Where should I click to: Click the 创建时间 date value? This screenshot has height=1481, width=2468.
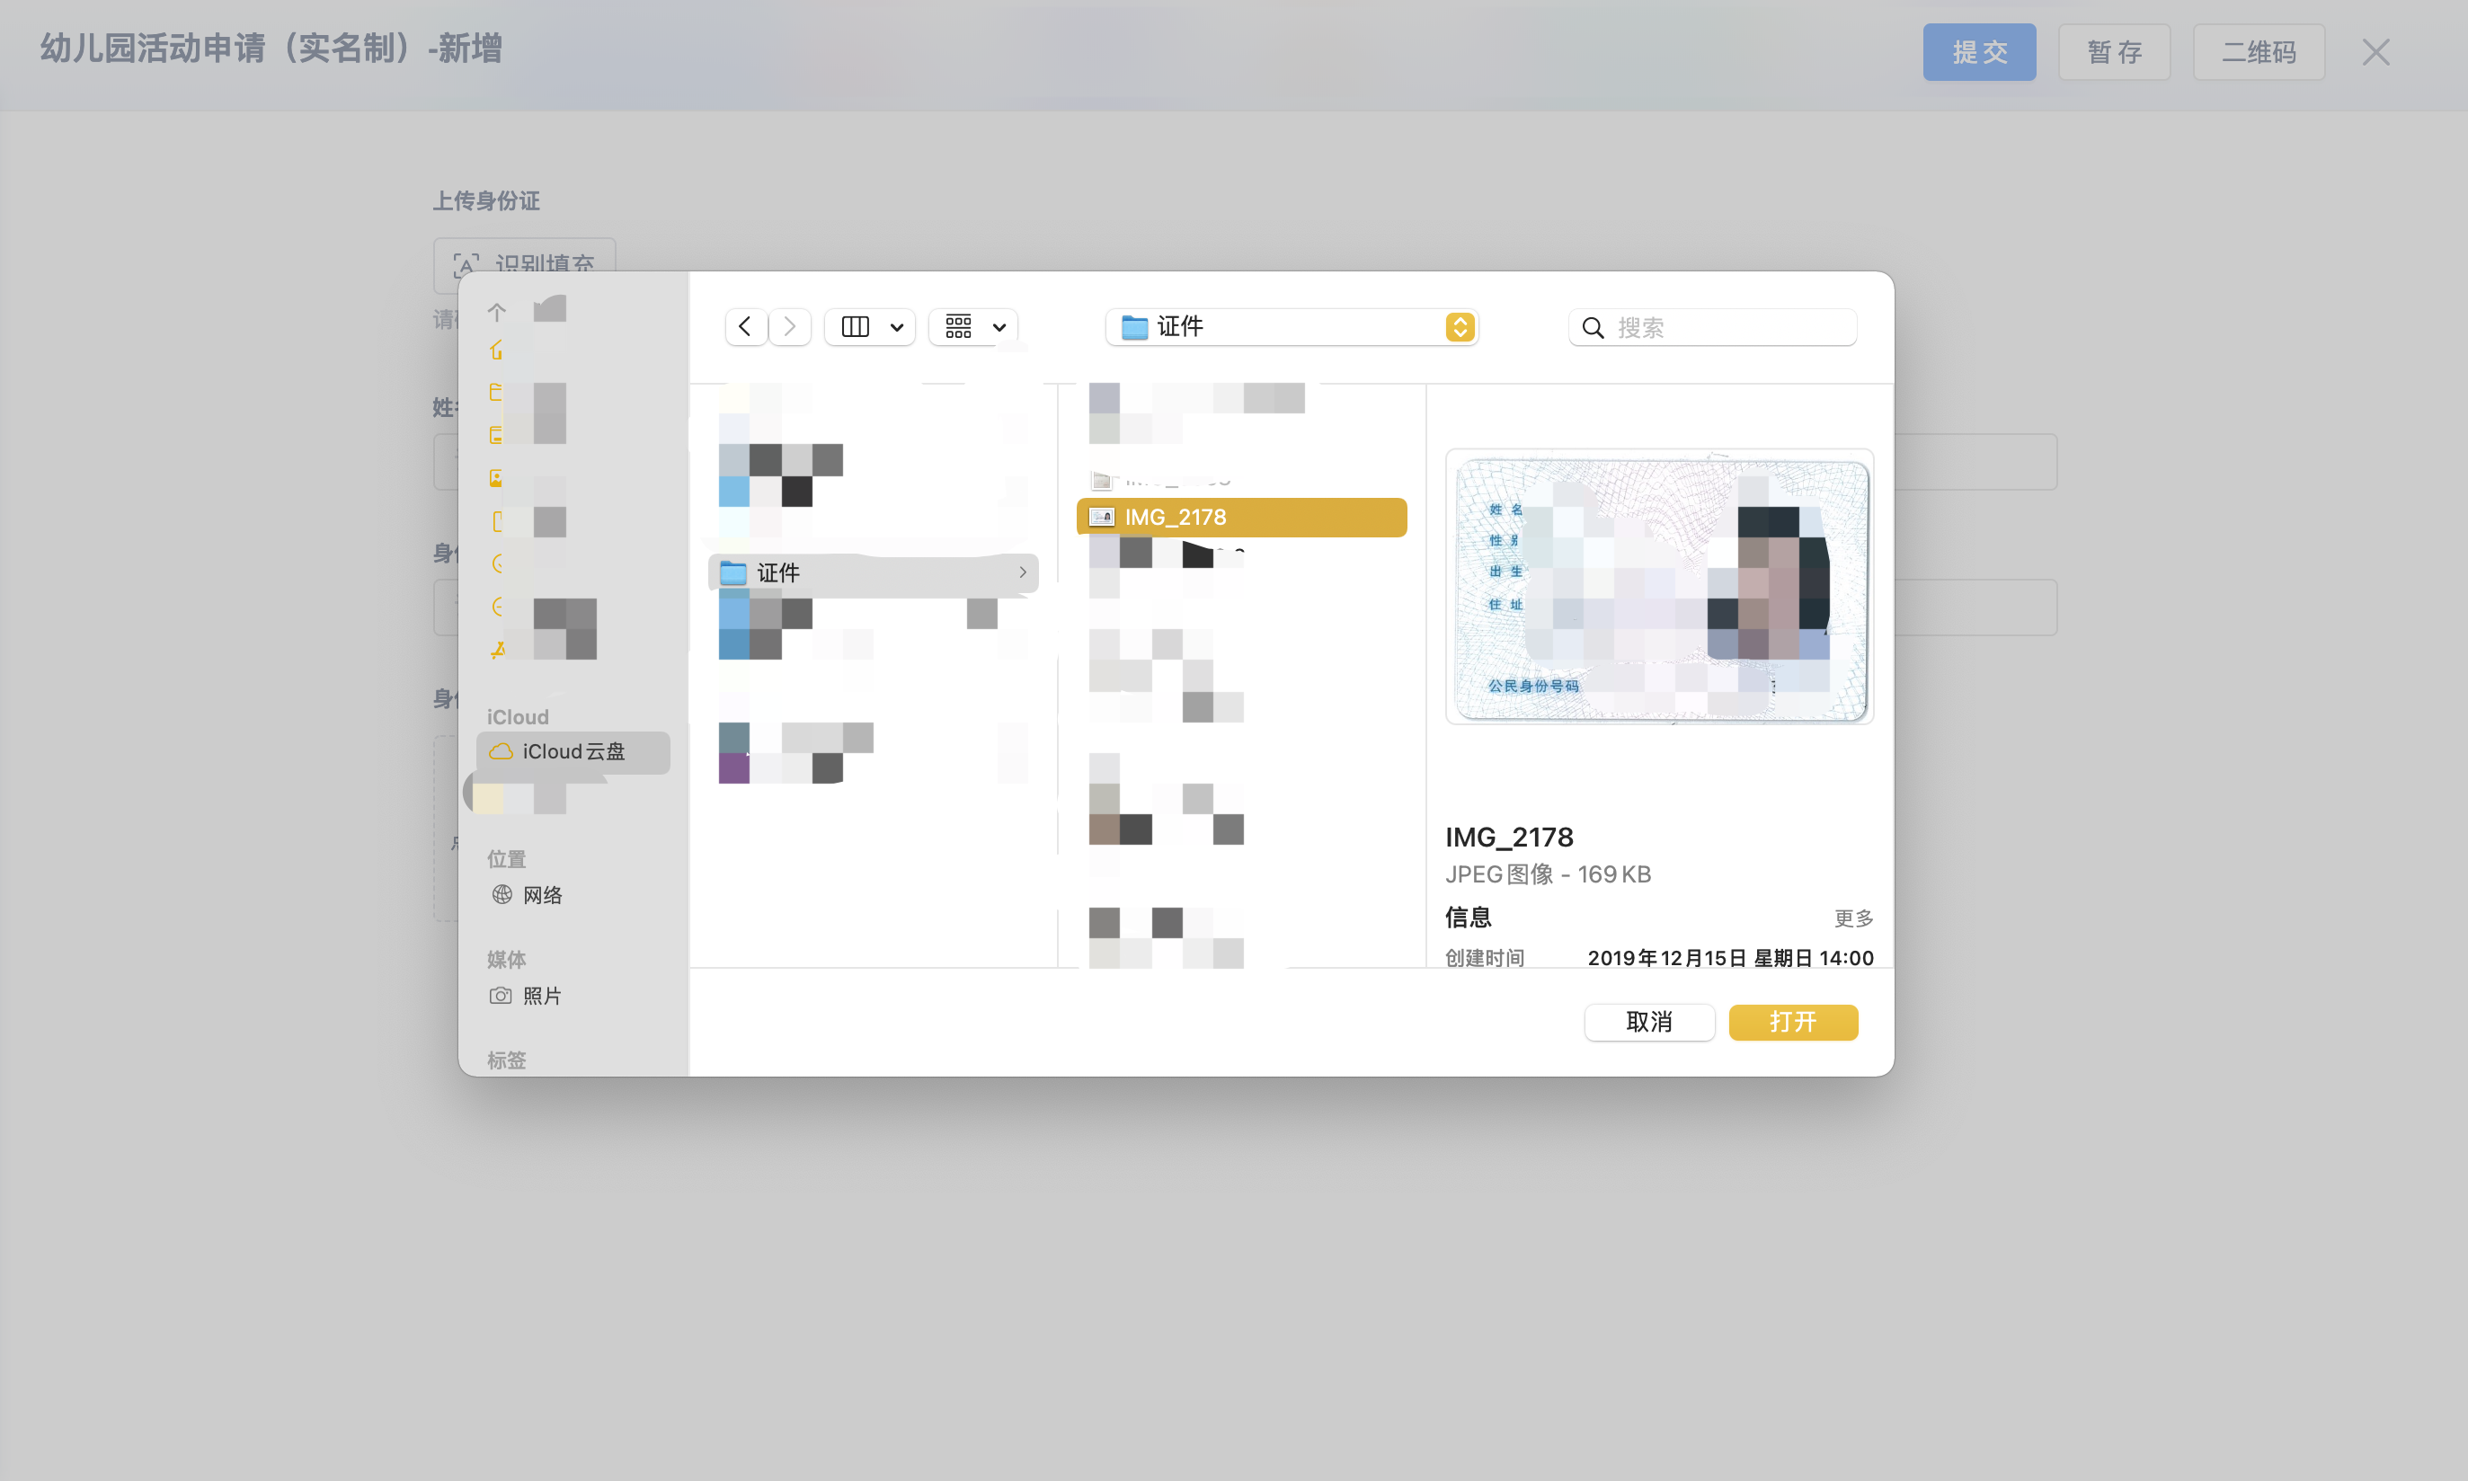coord(1730,958)
